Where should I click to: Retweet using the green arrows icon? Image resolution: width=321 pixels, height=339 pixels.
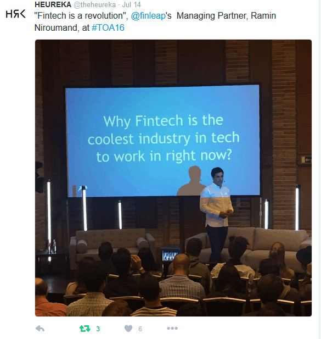tap(85, 329)
